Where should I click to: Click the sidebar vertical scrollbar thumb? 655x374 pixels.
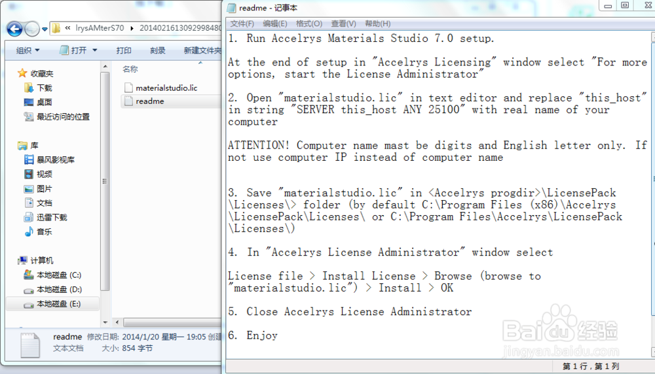coord(105,181)
